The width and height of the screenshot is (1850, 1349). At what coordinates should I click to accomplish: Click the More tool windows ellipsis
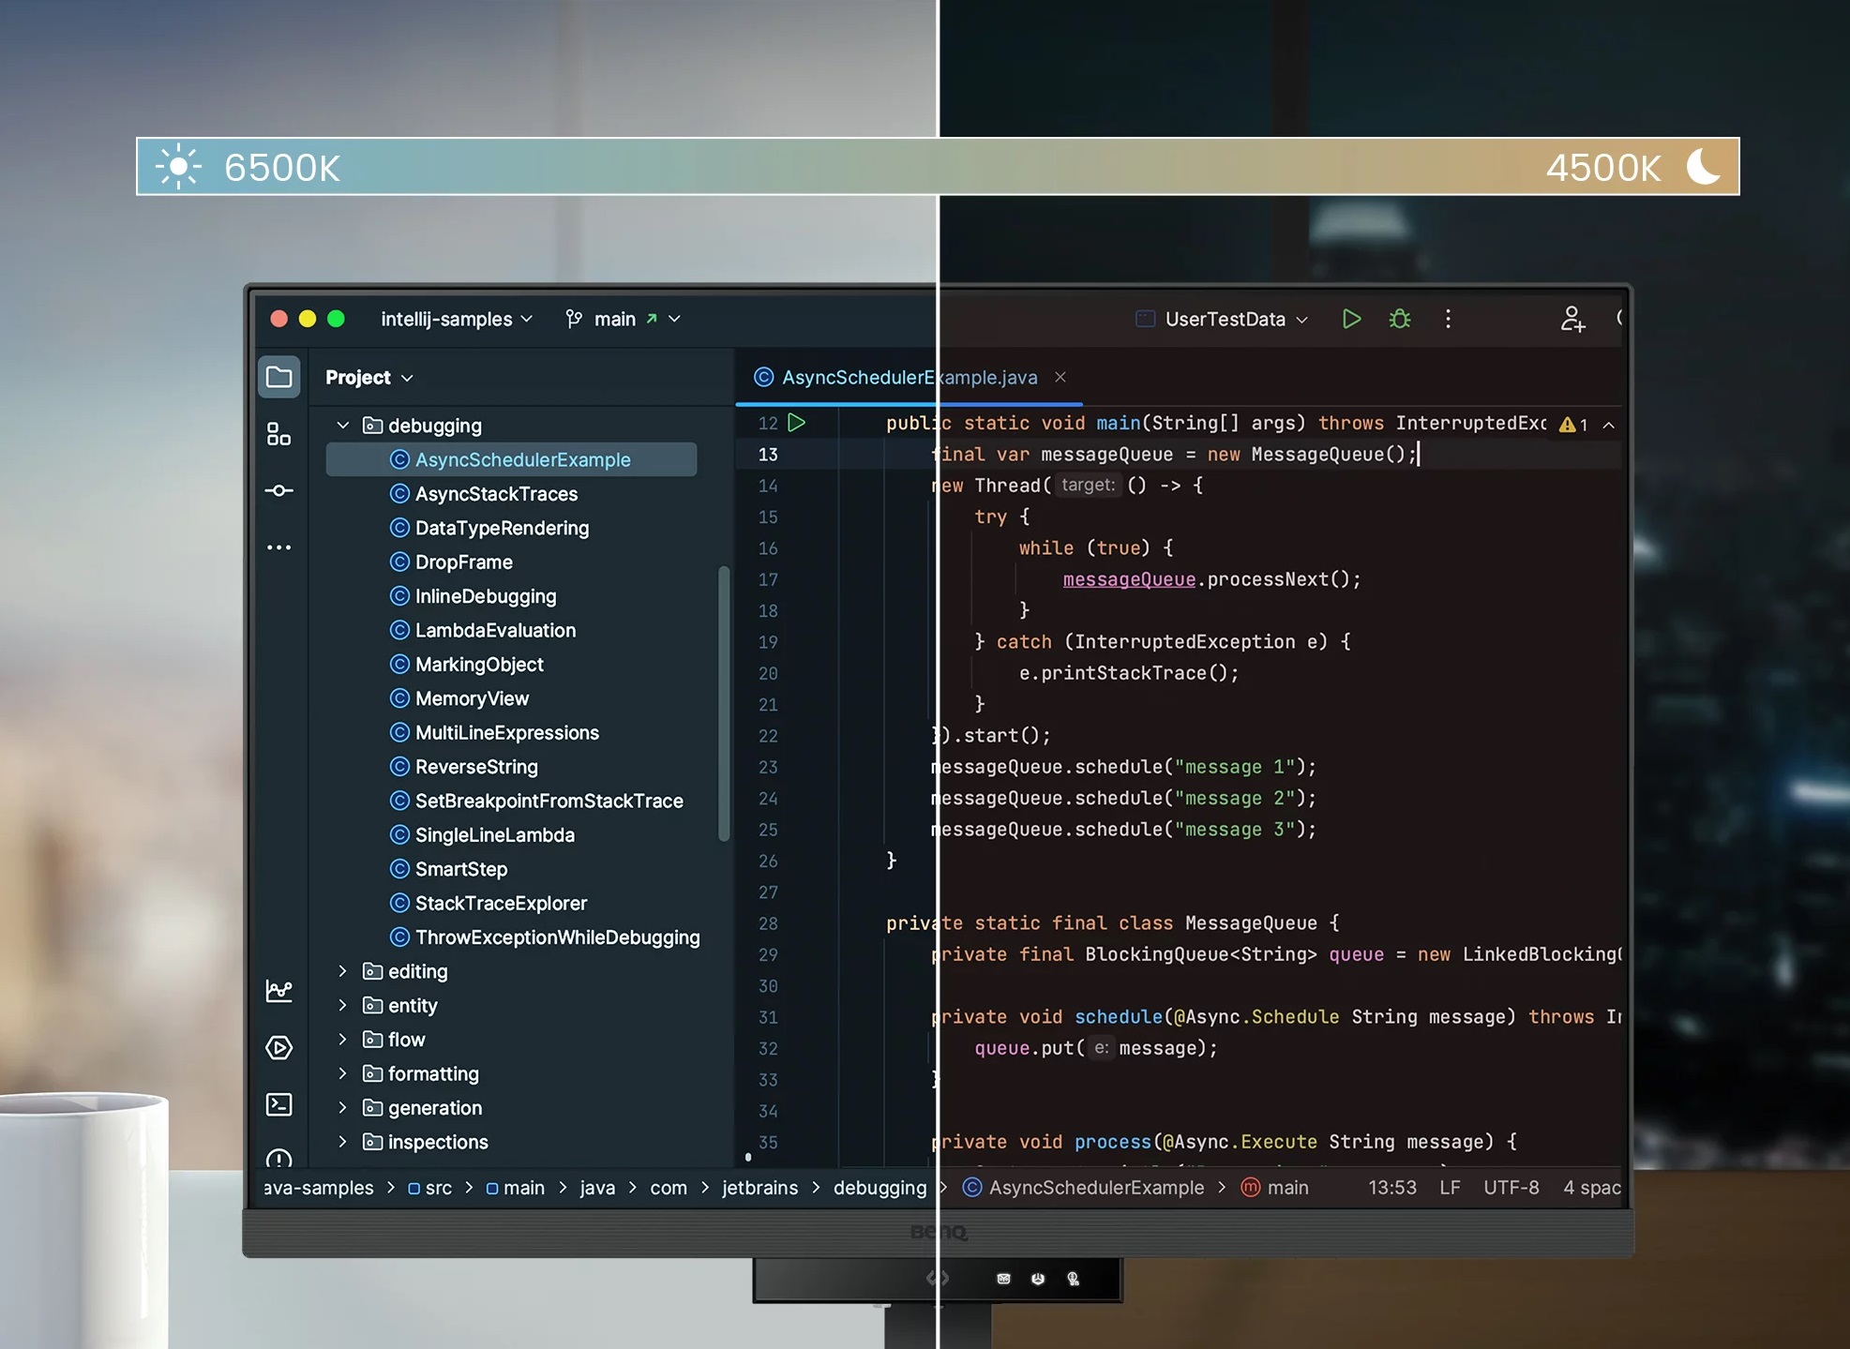pyautogui.click(x=279, y=547)
